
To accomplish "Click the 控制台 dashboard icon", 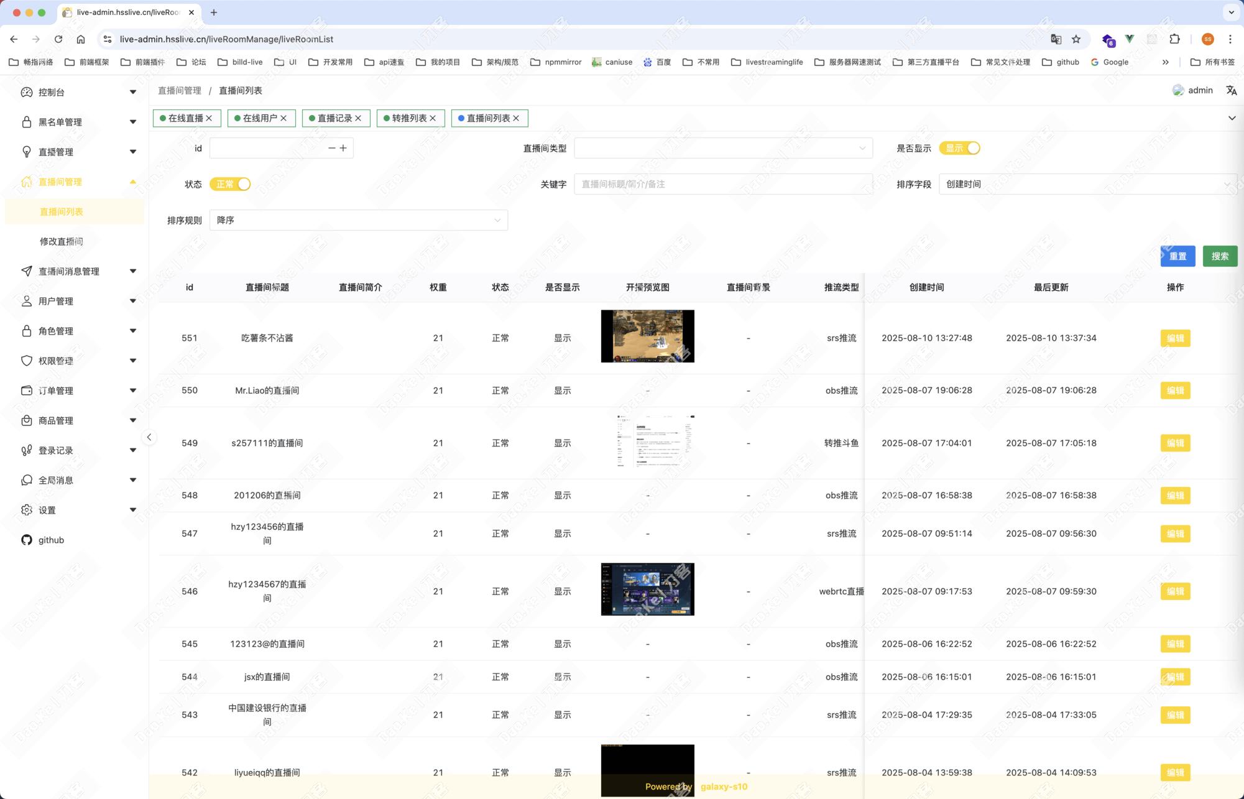I will click(x=27, y=92).
